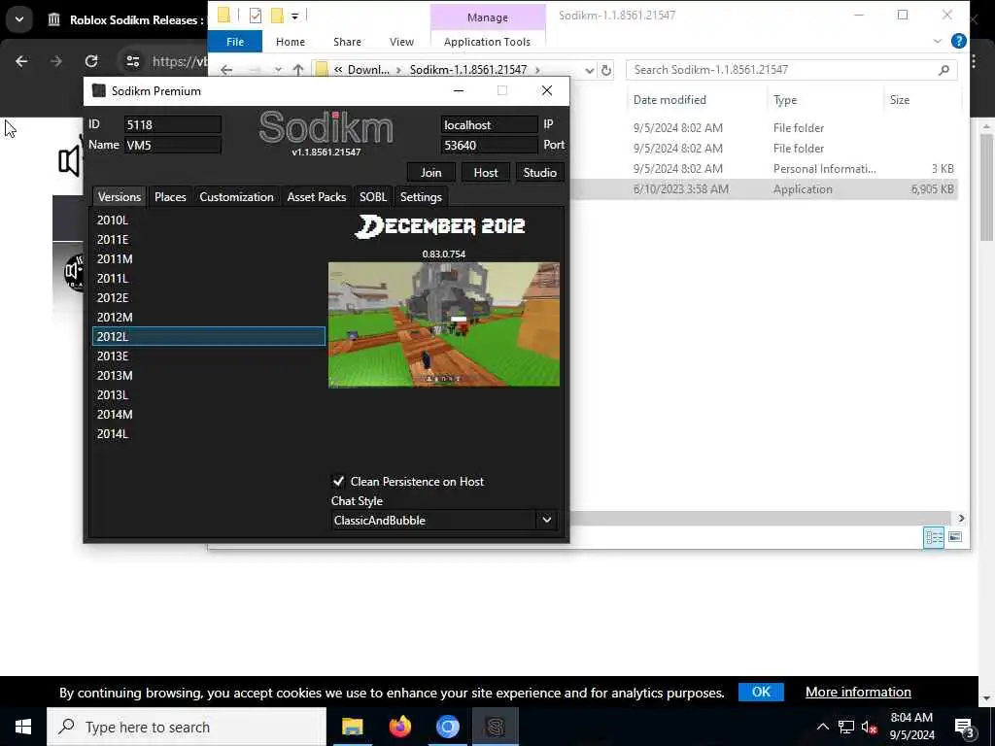Select the 2014L version entry
The width and height of the screenshot is (995, 746).
[x=209, y=434]
